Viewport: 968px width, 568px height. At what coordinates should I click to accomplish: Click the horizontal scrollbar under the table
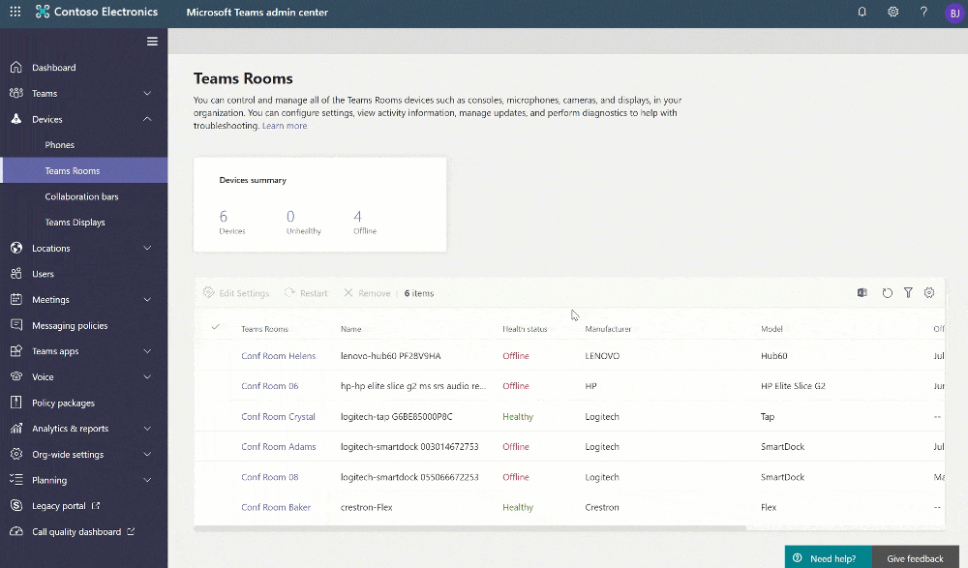pos(469,528)
